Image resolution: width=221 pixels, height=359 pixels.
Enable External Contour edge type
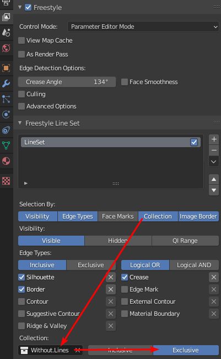point(125,301)
